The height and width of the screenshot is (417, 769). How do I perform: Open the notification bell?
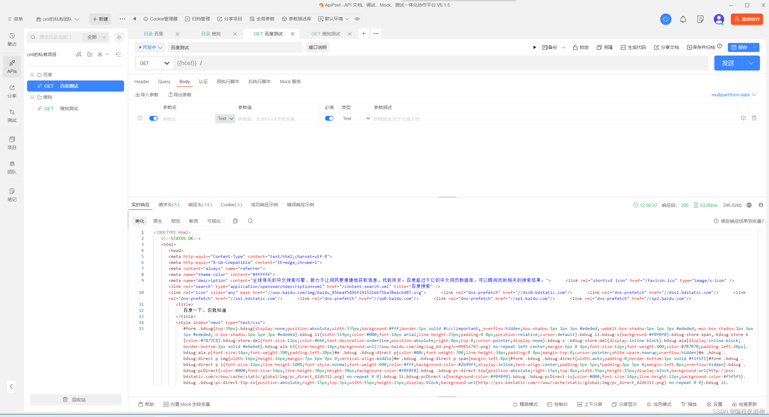[683, 19]
